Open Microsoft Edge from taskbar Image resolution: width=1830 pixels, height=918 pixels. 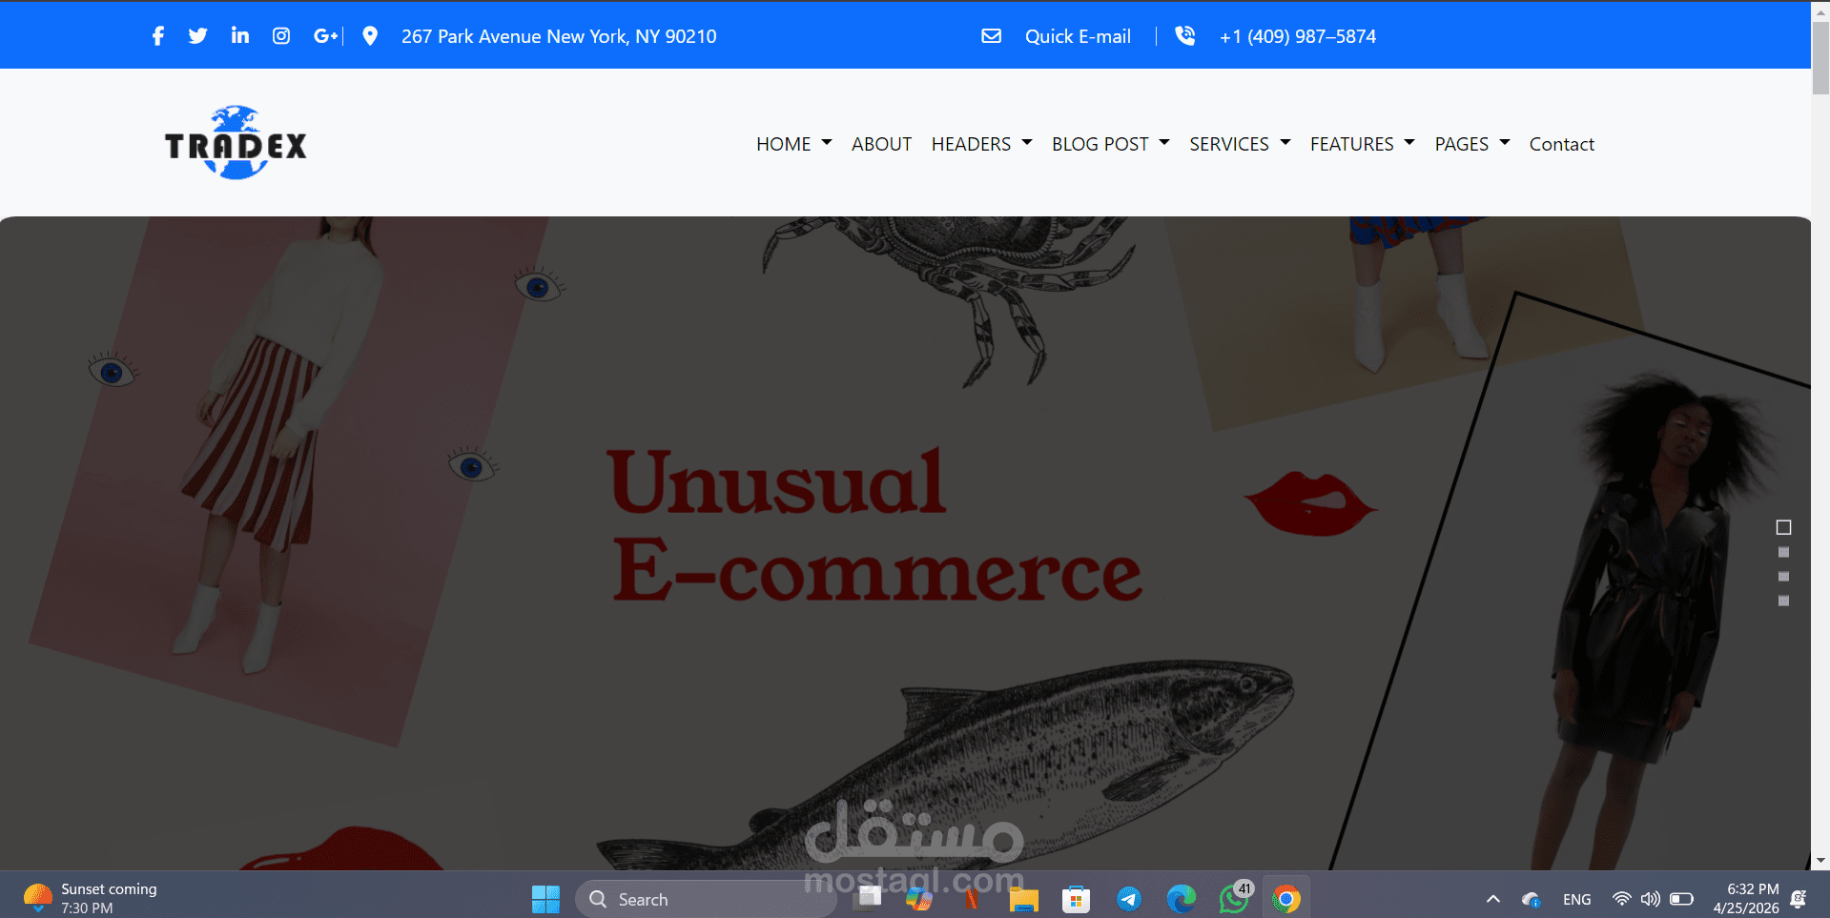[1181, 899]
